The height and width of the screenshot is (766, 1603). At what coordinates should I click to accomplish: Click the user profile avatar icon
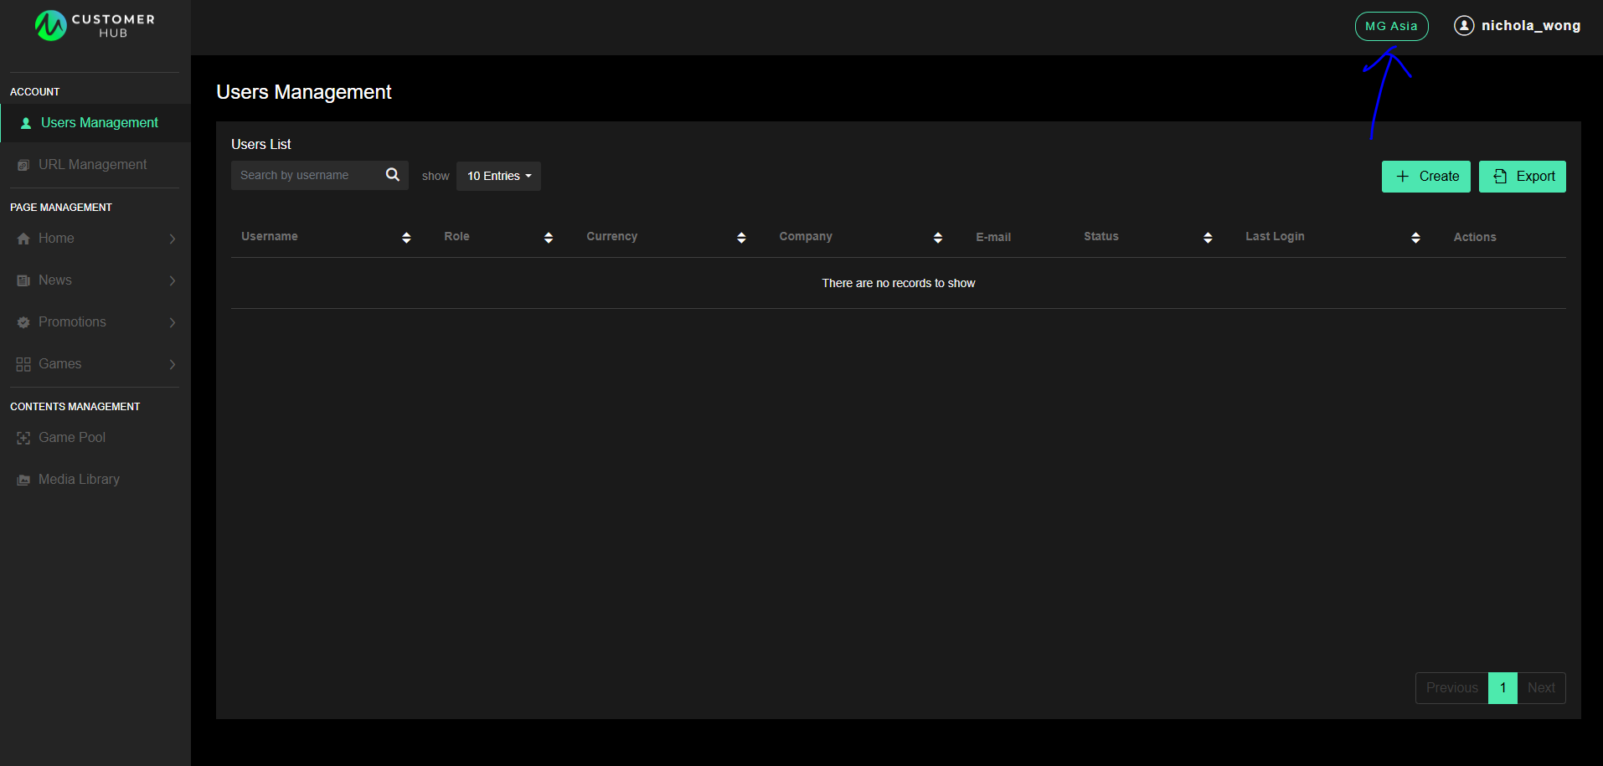click(x=1463, y=26)
